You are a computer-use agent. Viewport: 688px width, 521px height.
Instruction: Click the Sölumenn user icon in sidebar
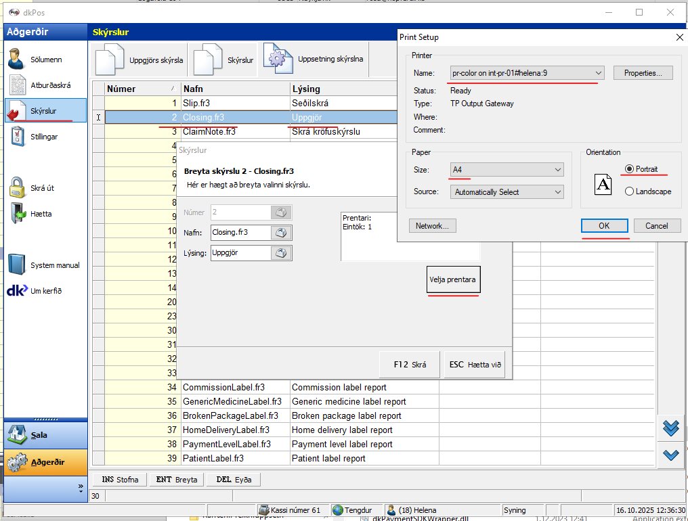point(17,60)
